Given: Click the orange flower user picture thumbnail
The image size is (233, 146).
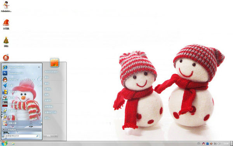Looking at the screenshot, I should click(x=54, y=62).
